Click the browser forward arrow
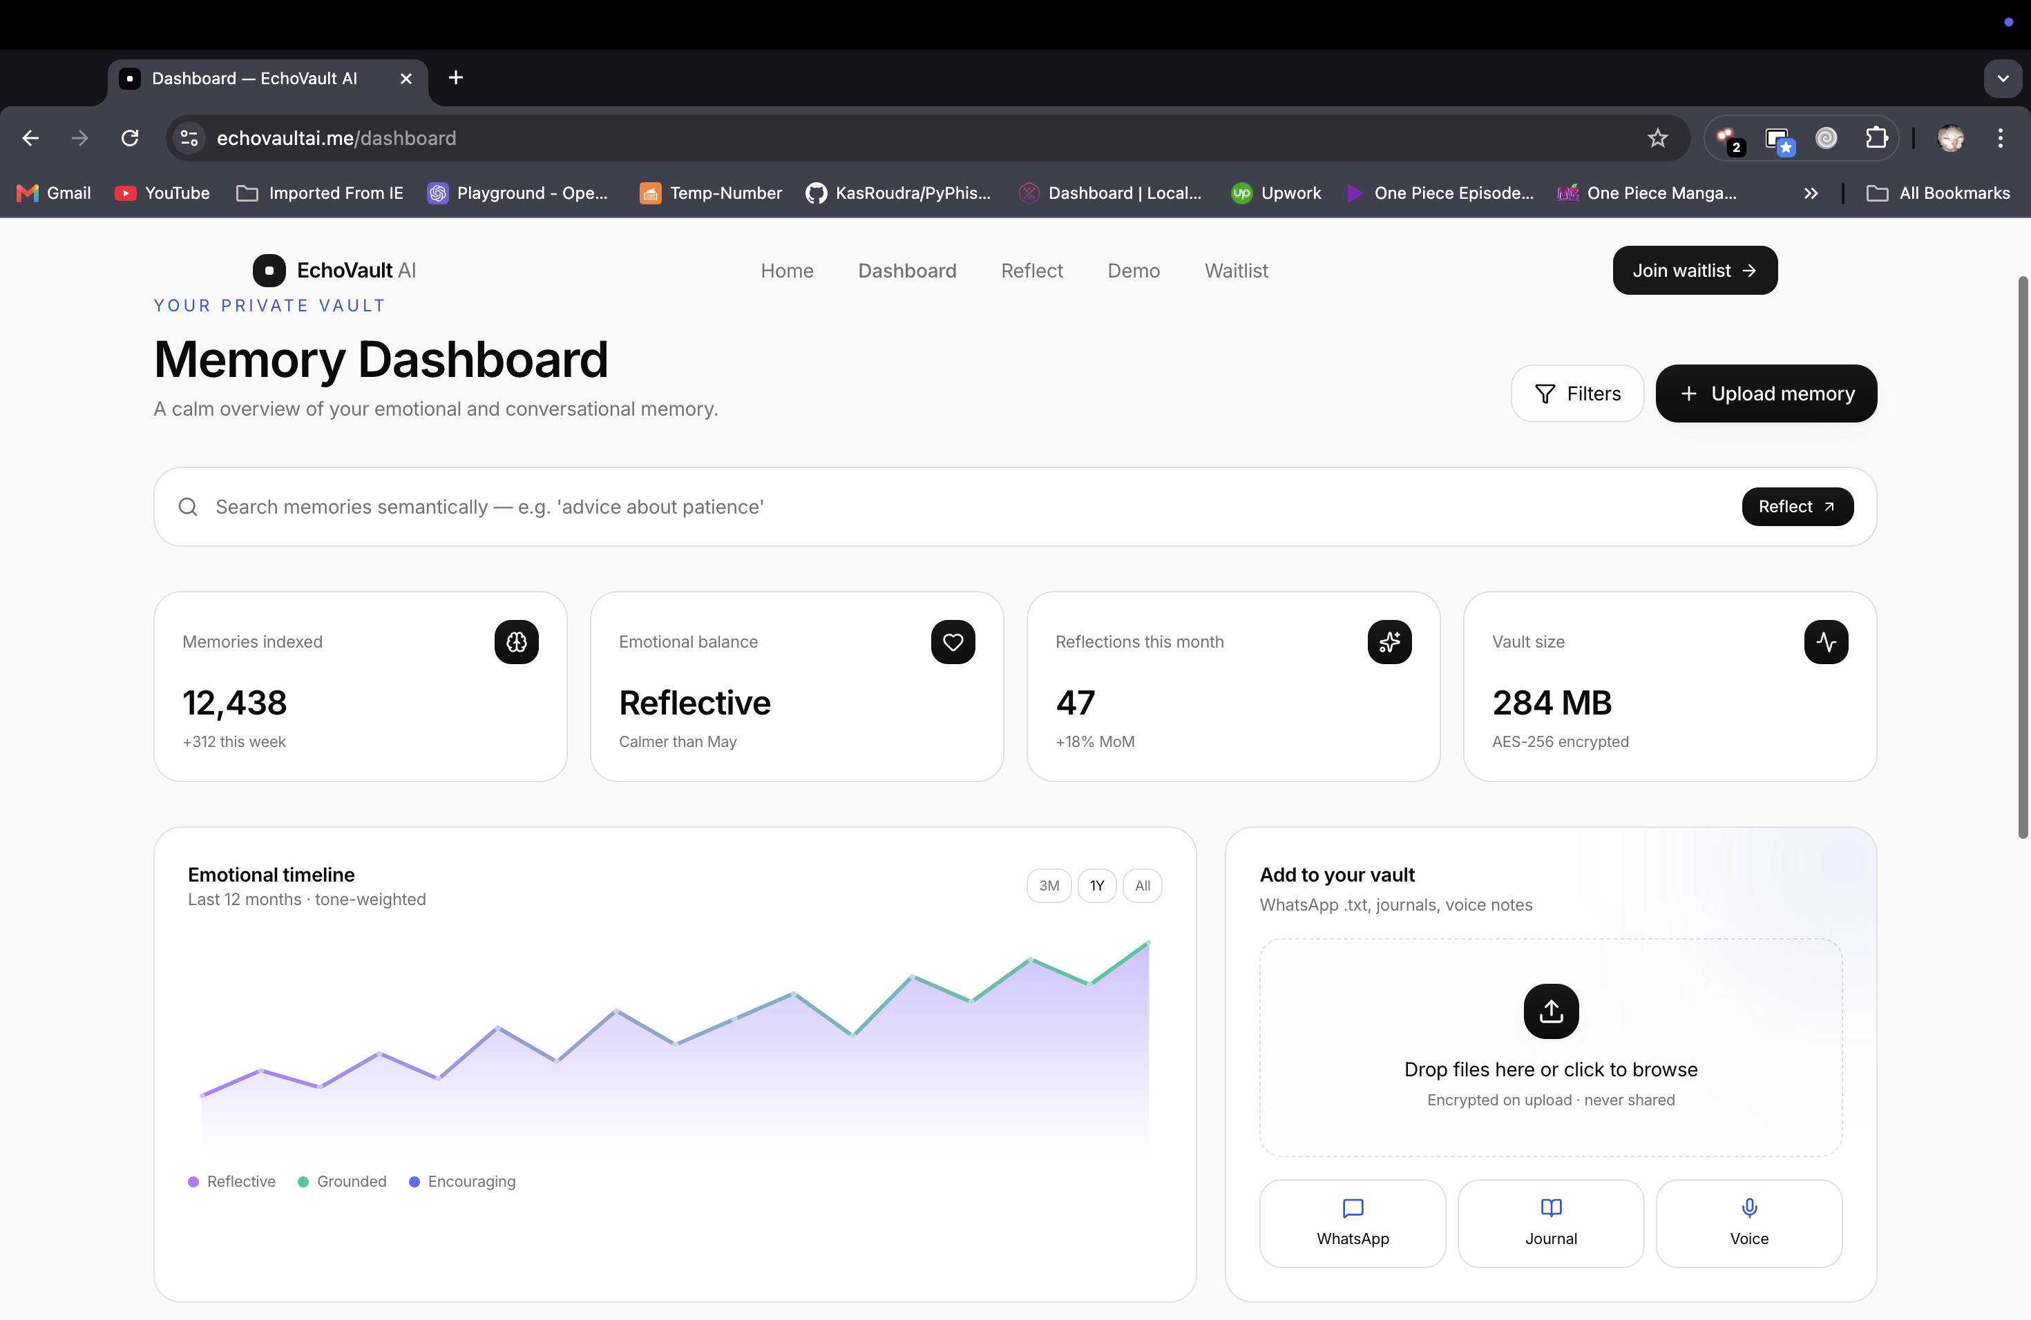 pyautogui.click(x=80, y=138)
